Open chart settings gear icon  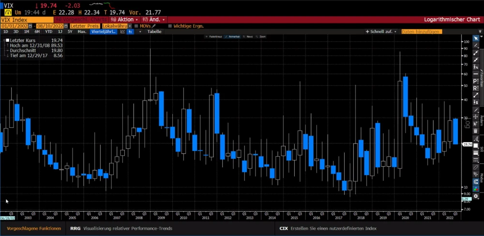476,196
